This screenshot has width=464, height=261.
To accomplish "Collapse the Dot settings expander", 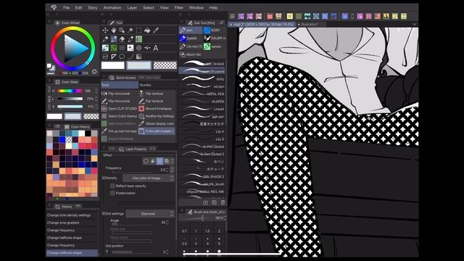I will (x=104, y=213).
